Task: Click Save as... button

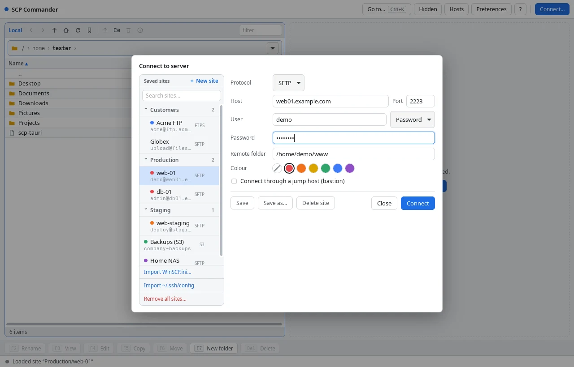Action: coord(275,203)
